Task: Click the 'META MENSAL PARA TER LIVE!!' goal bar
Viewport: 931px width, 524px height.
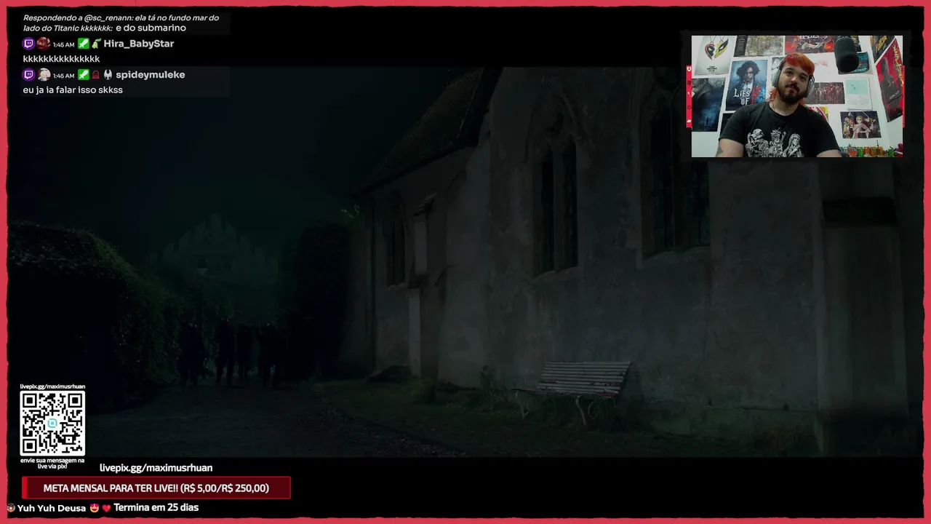Action: (x=156, y=488)
